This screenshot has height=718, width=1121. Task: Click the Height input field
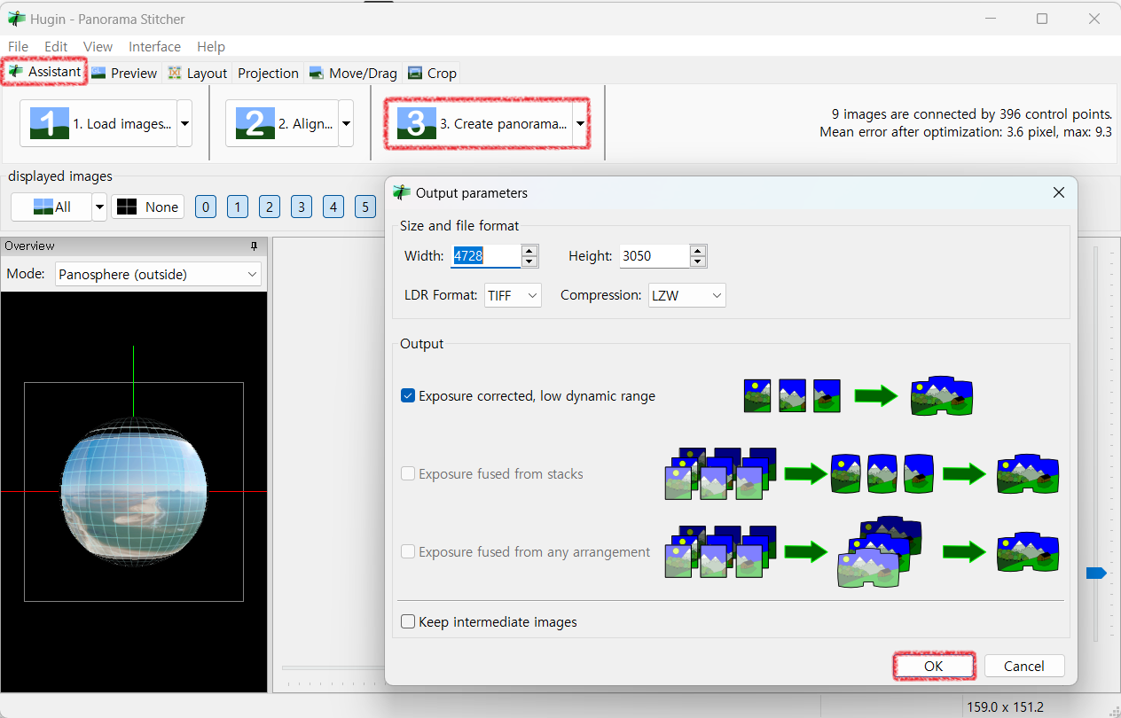(x=654, y=256)
